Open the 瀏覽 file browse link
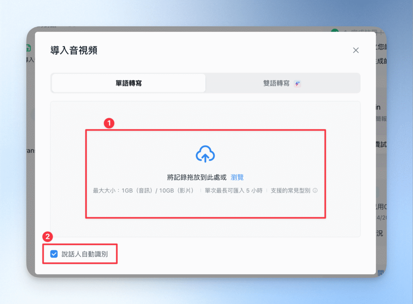The width and height of the screenshot is (413, 304). pos(237,177)
